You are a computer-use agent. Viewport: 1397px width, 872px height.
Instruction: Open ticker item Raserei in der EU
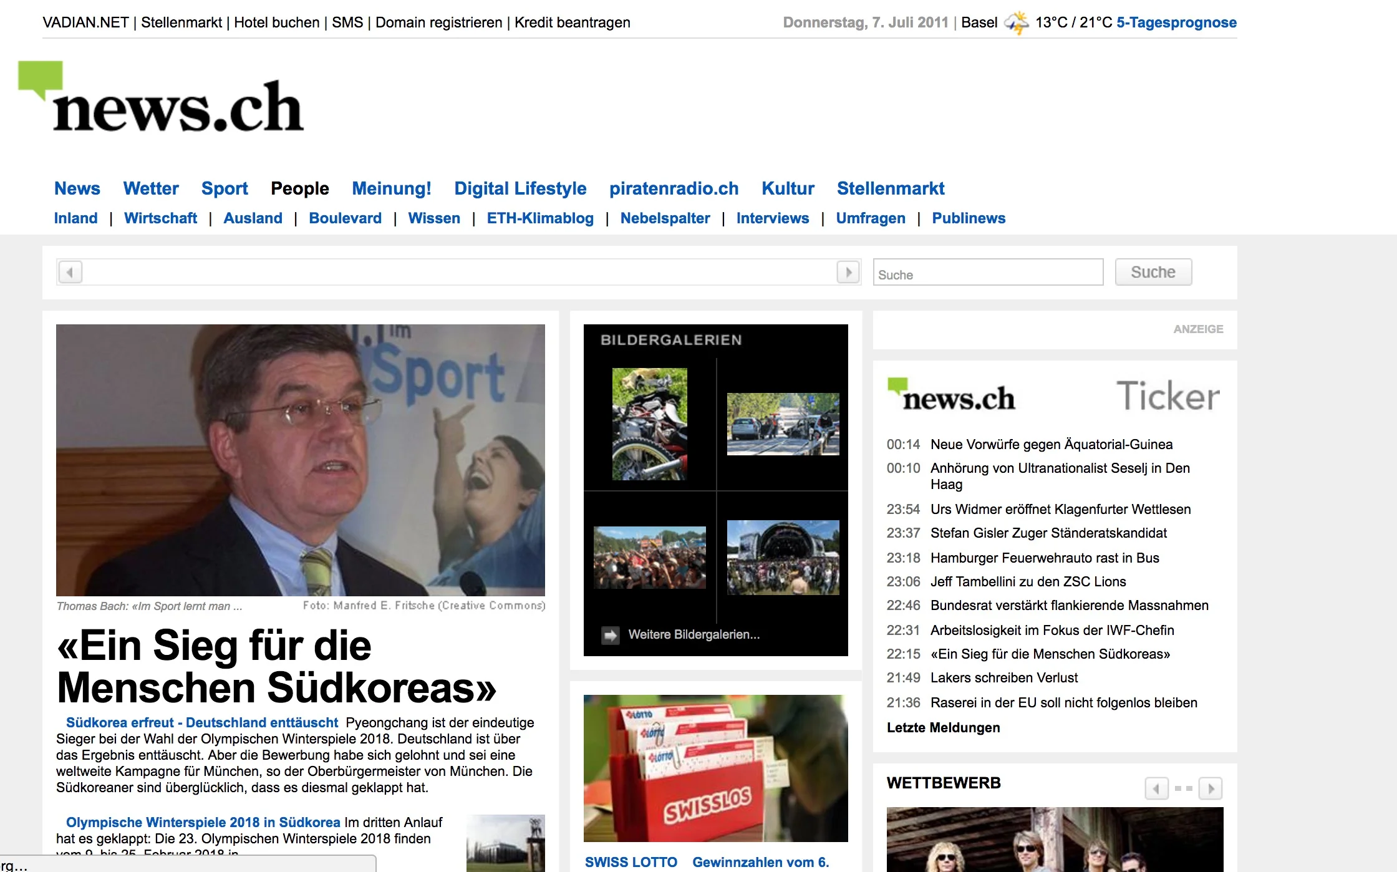[1064, 702]
